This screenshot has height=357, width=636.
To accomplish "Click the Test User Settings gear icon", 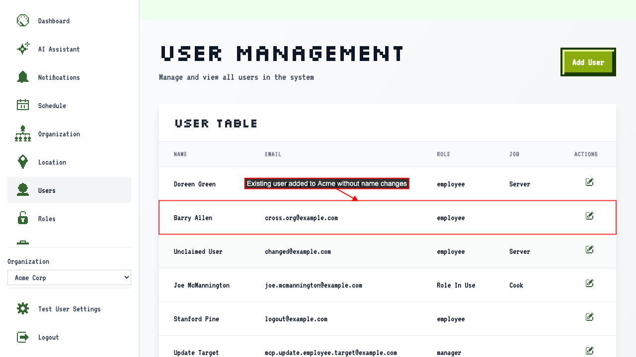I will (23, 309).
